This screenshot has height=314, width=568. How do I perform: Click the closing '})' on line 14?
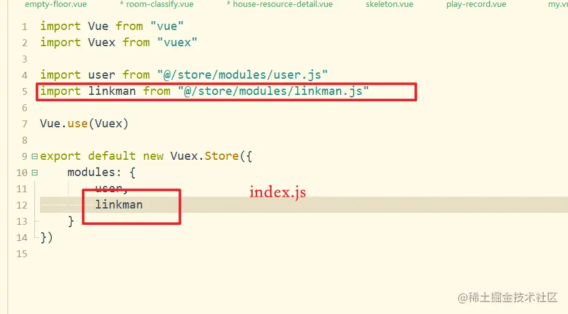coord(46,238)
